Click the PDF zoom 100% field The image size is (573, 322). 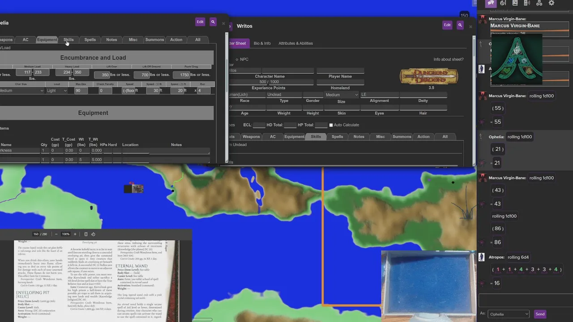66,234
